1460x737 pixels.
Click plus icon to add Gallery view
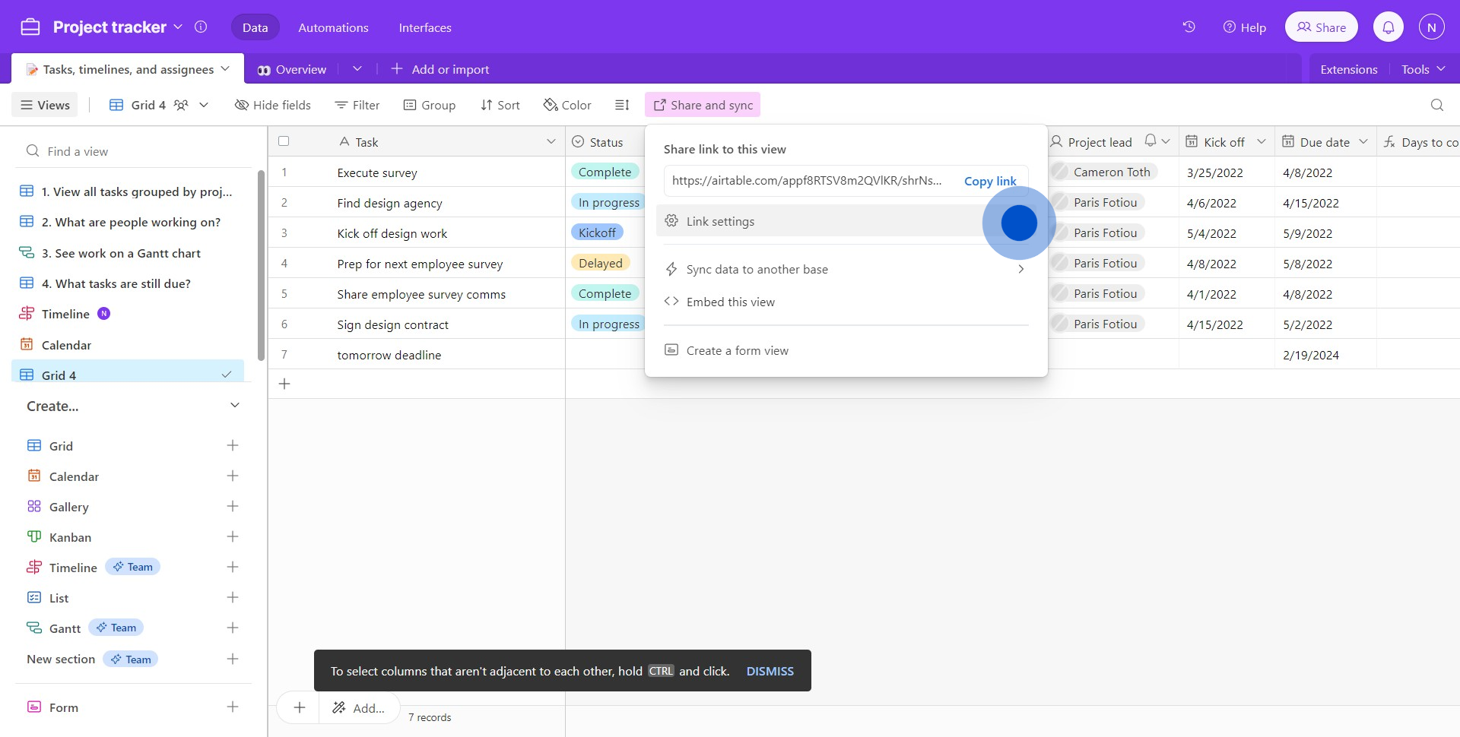point(233,506)
